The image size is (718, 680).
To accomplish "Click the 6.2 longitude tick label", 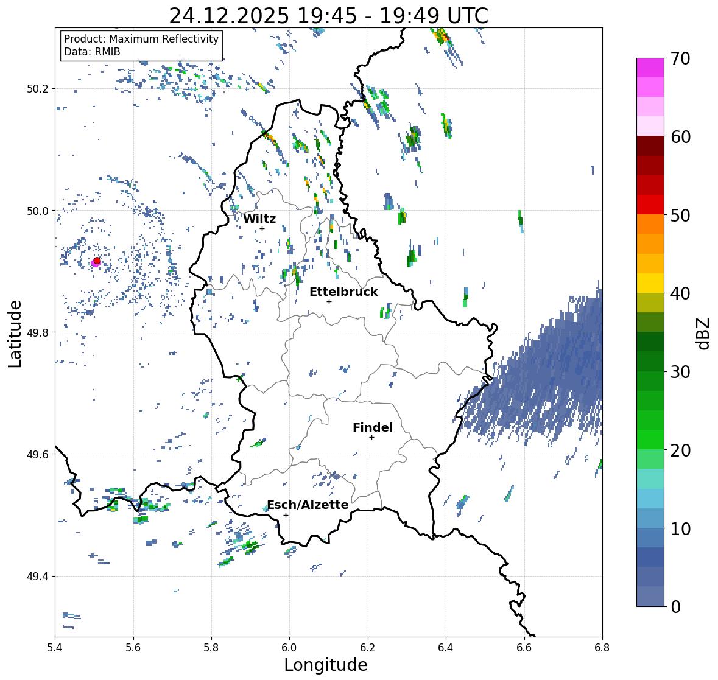I will click(368, 648).
